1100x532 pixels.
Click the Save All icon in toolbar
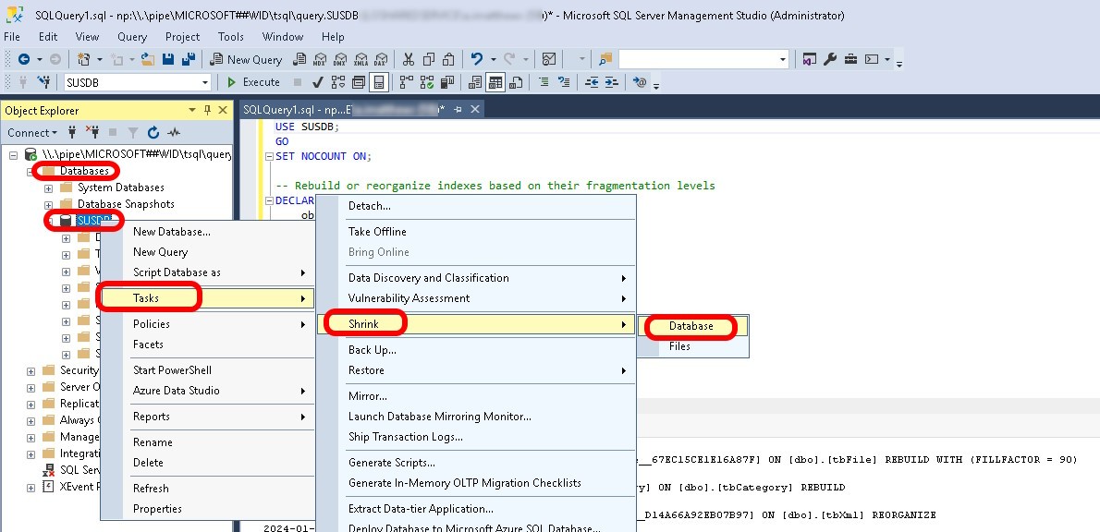click(189, 59)
